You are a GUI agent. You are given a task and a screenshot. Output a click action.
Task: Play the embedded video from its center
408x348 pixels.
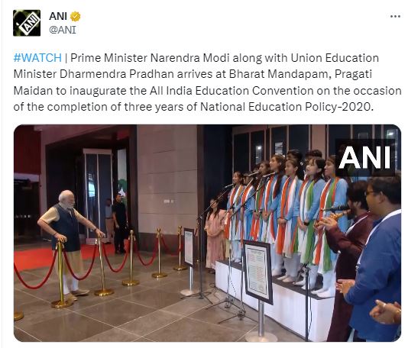207,233
